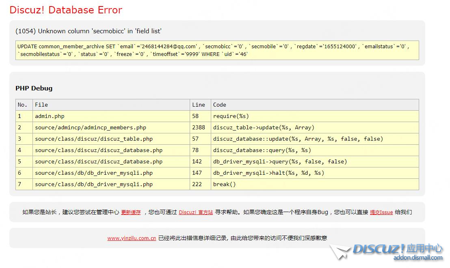Select discuz_database.php cell in row 4
450x268 pixels.
(111, 150)
